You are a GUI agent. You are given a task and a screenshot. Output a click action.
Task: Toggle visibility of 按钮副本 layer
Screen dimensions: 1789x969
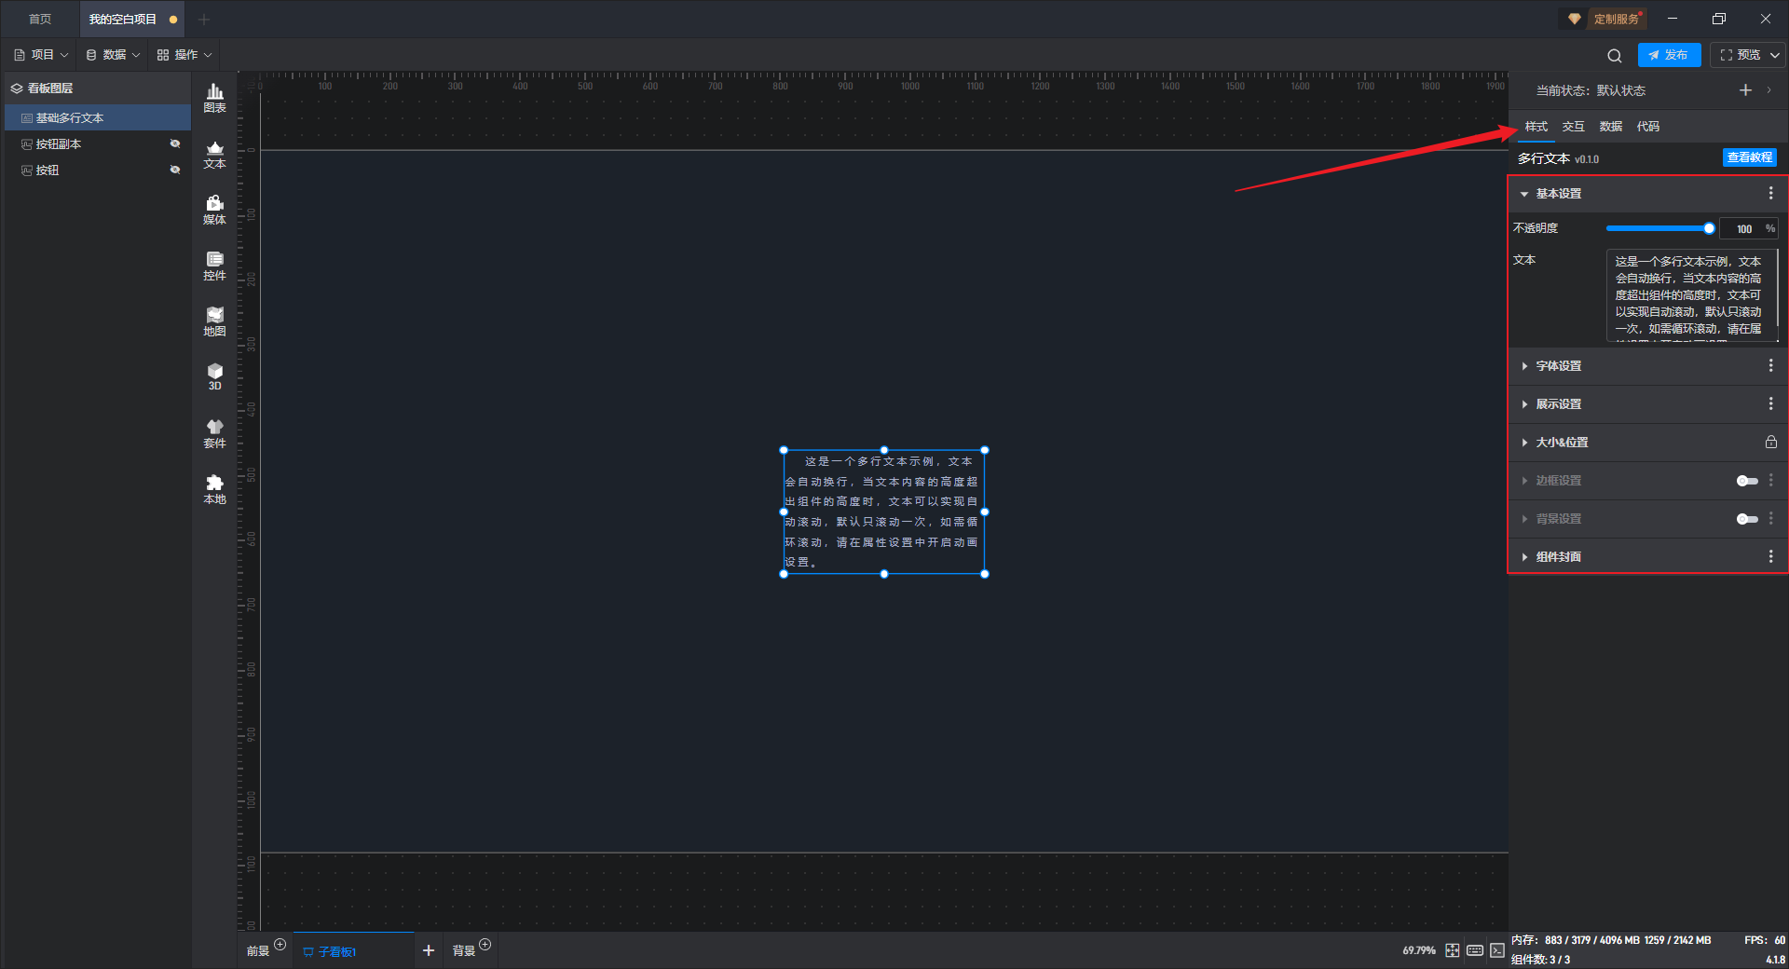(174, 143)
